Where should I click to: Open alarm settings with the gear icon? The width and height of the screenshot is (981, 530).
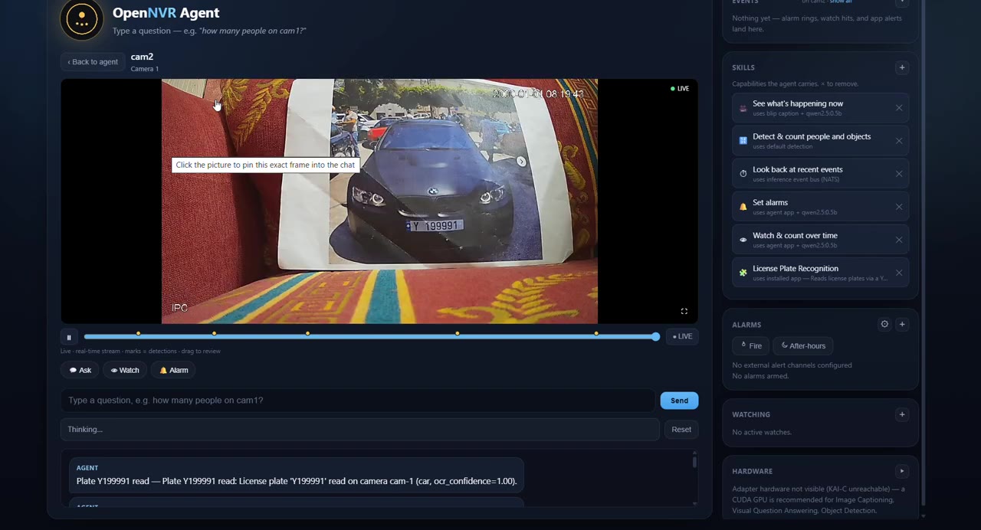884,325
